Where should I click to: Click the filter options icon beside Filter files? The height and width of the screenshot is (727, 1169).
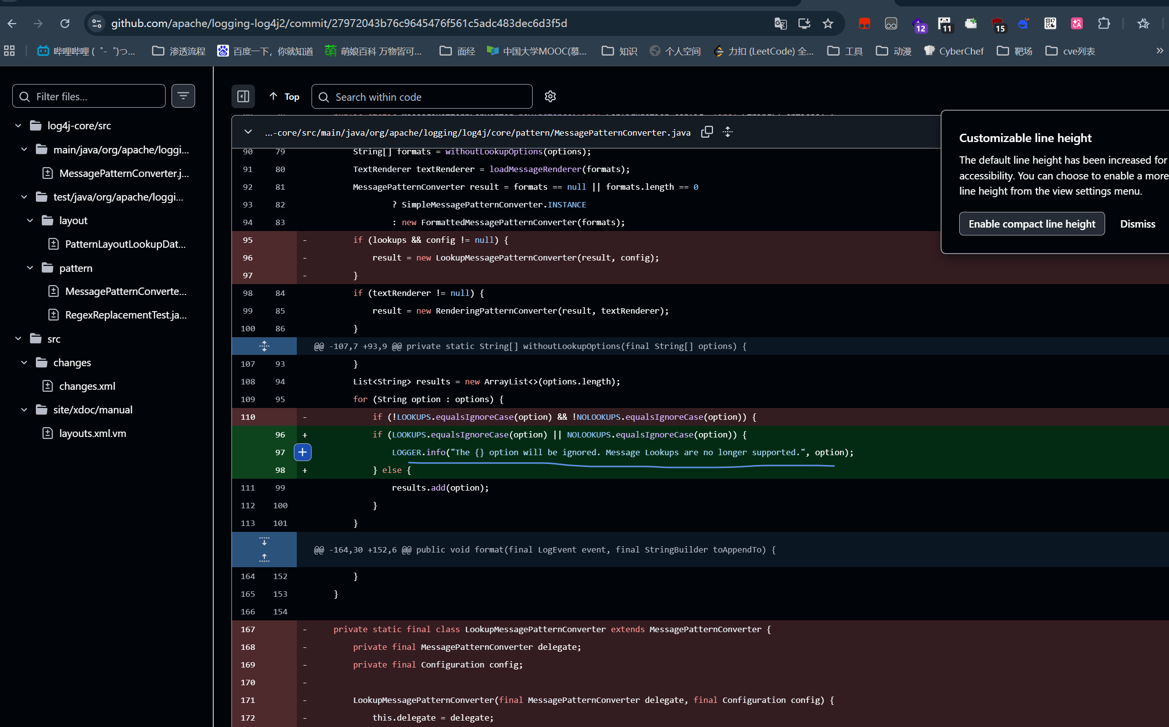(x=183, y=96)
